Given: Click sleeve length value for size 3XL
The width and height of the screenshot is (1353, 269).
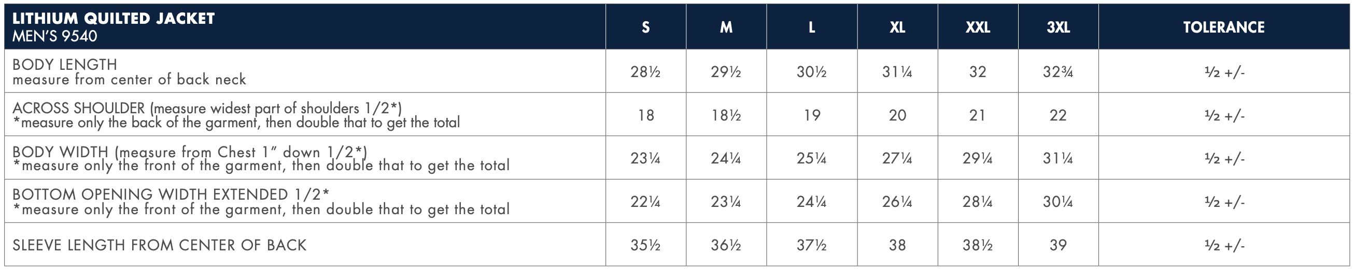Looking at the screenshot, I should (1058, 245).
